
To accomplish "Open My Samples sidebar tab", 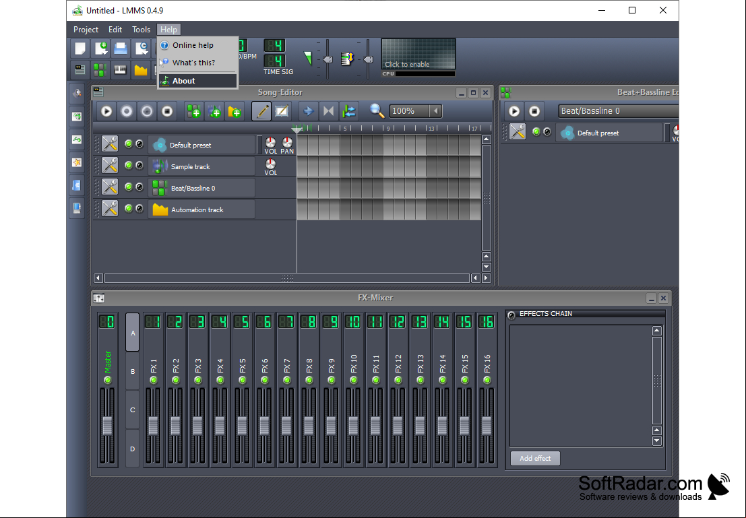I will pyautogui.click(x=77, y=139).
